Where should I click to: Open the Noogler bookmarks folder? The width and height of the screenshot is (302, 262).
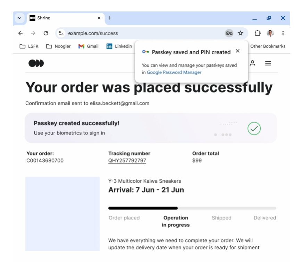click(58, 46)
